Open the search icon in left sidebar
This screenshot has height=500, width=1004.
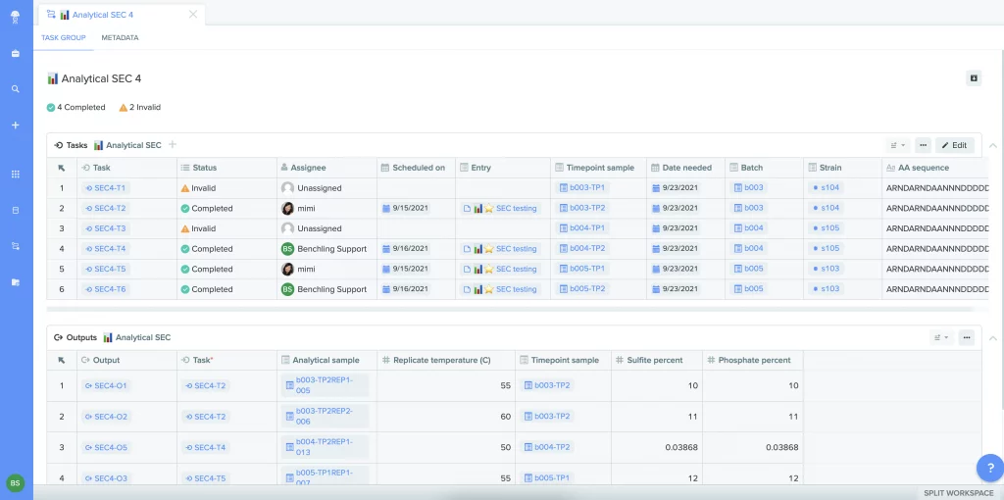16,89
